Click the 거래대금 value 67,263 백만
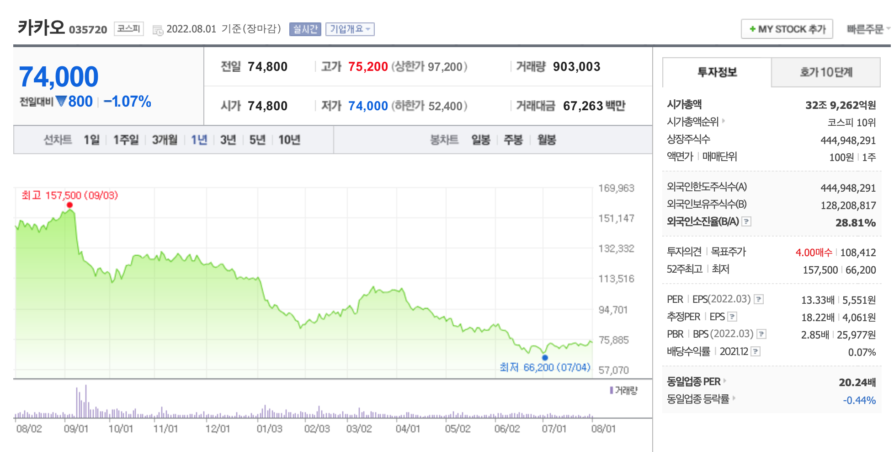The width and height of the screenshot is (894, 452). pyautogui.click(x=594, y=106)
